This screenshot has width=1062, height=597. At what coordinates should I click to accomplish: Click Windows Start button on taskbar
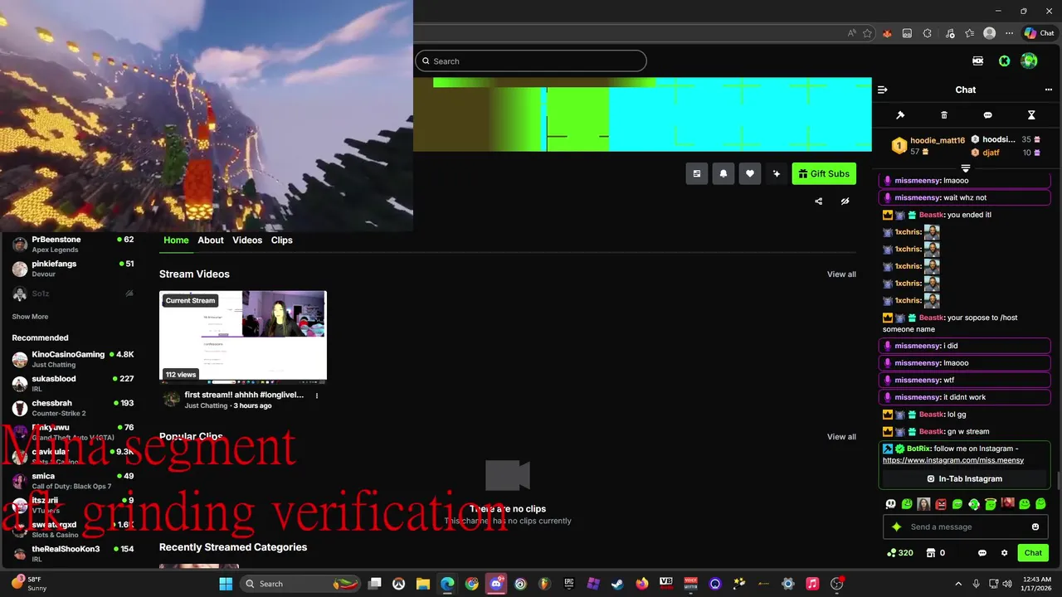[226, 584]
